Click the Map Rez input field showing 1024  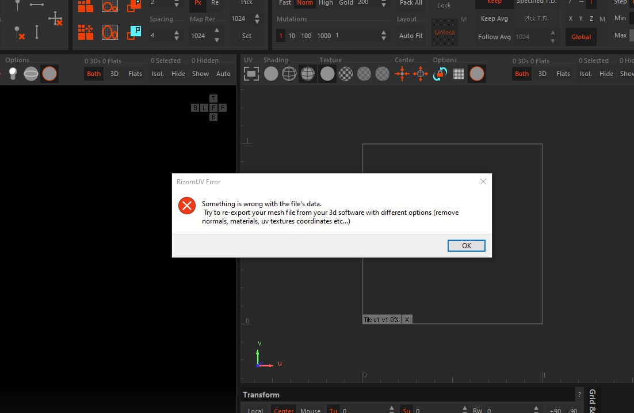coord(201,36)
